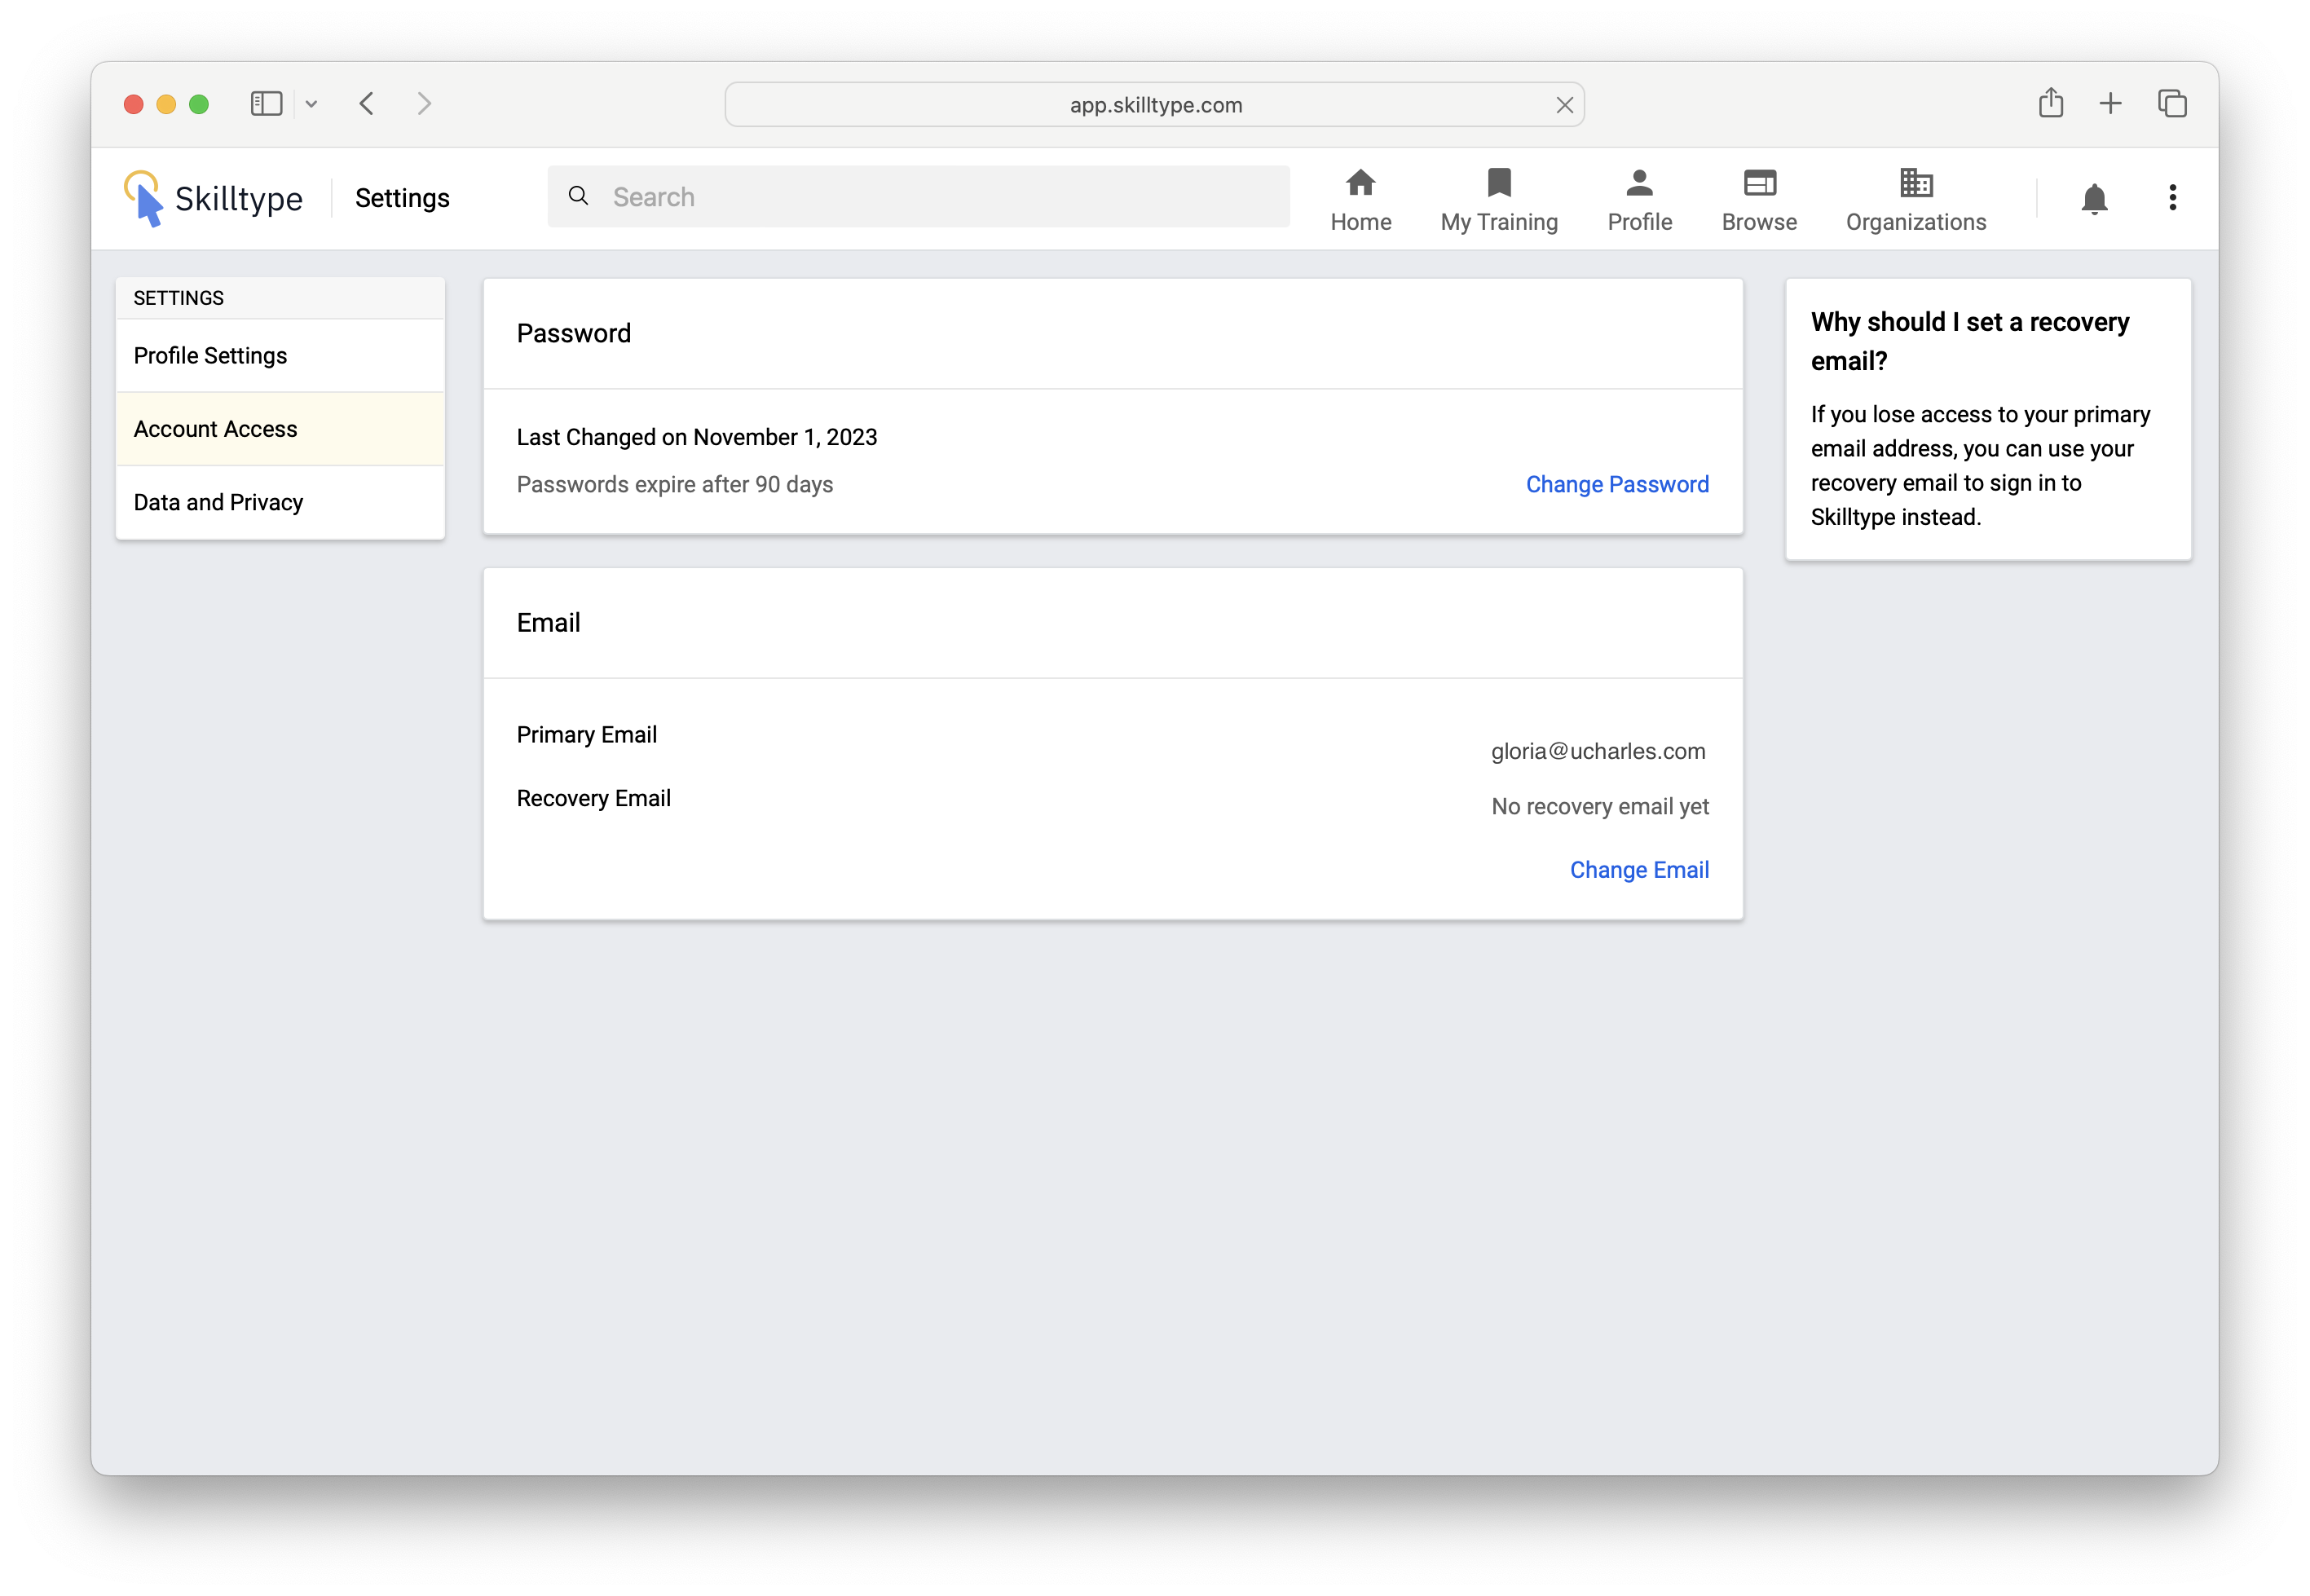Open notifications bell
The width and height of the screenshot is (2310, 1596).
click(2093, 199)
